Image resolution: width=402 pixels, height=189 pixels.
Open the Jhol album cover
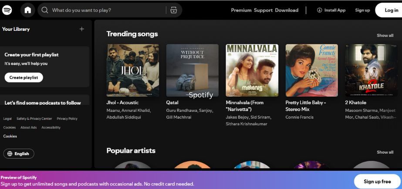tap(133, 70)
